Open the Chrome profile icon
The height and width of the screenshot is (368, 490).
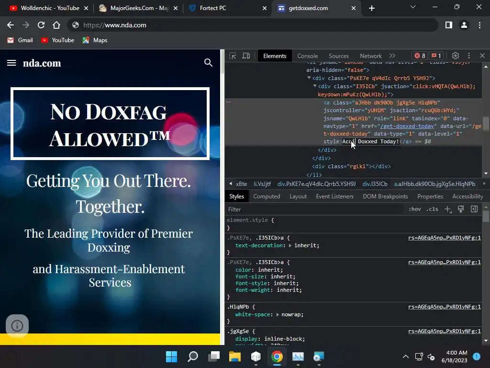(x=464, y=25)
